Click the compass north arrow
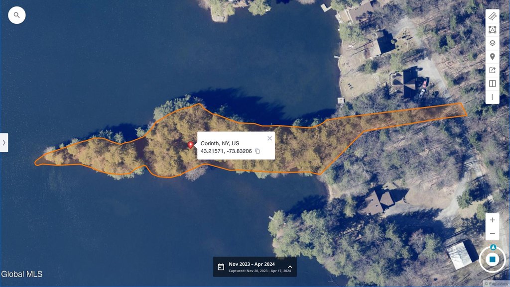The image size is (510, 287). tap(493, 247)
